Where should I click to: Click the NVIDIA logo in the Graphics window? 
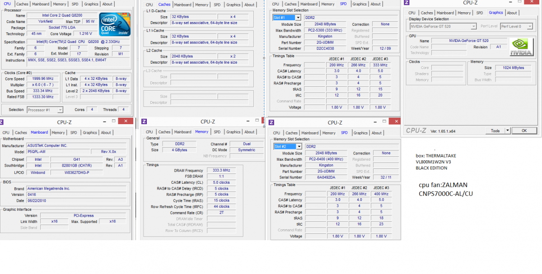(521, 47)
